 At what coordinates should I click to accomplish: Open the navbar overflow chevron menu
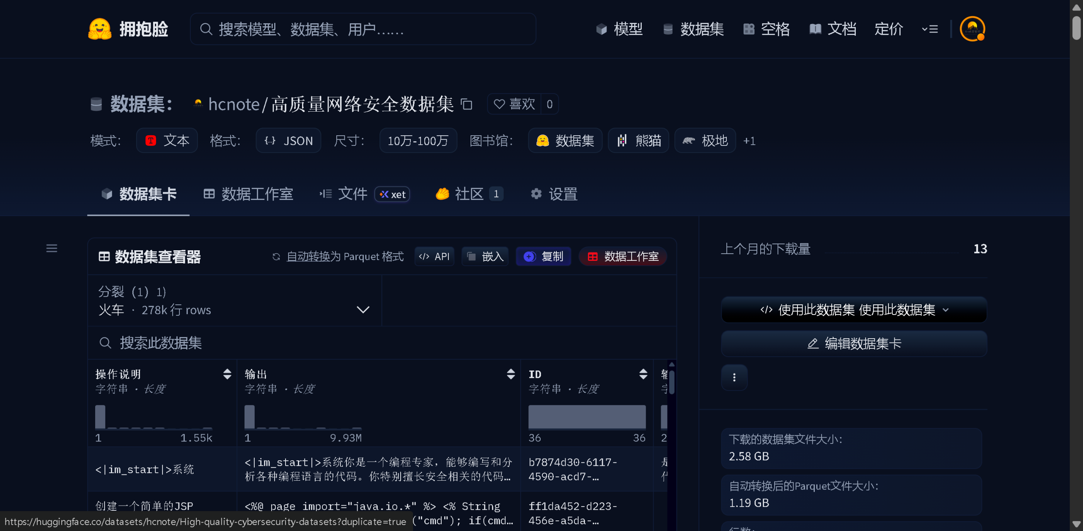pos(929,28)
